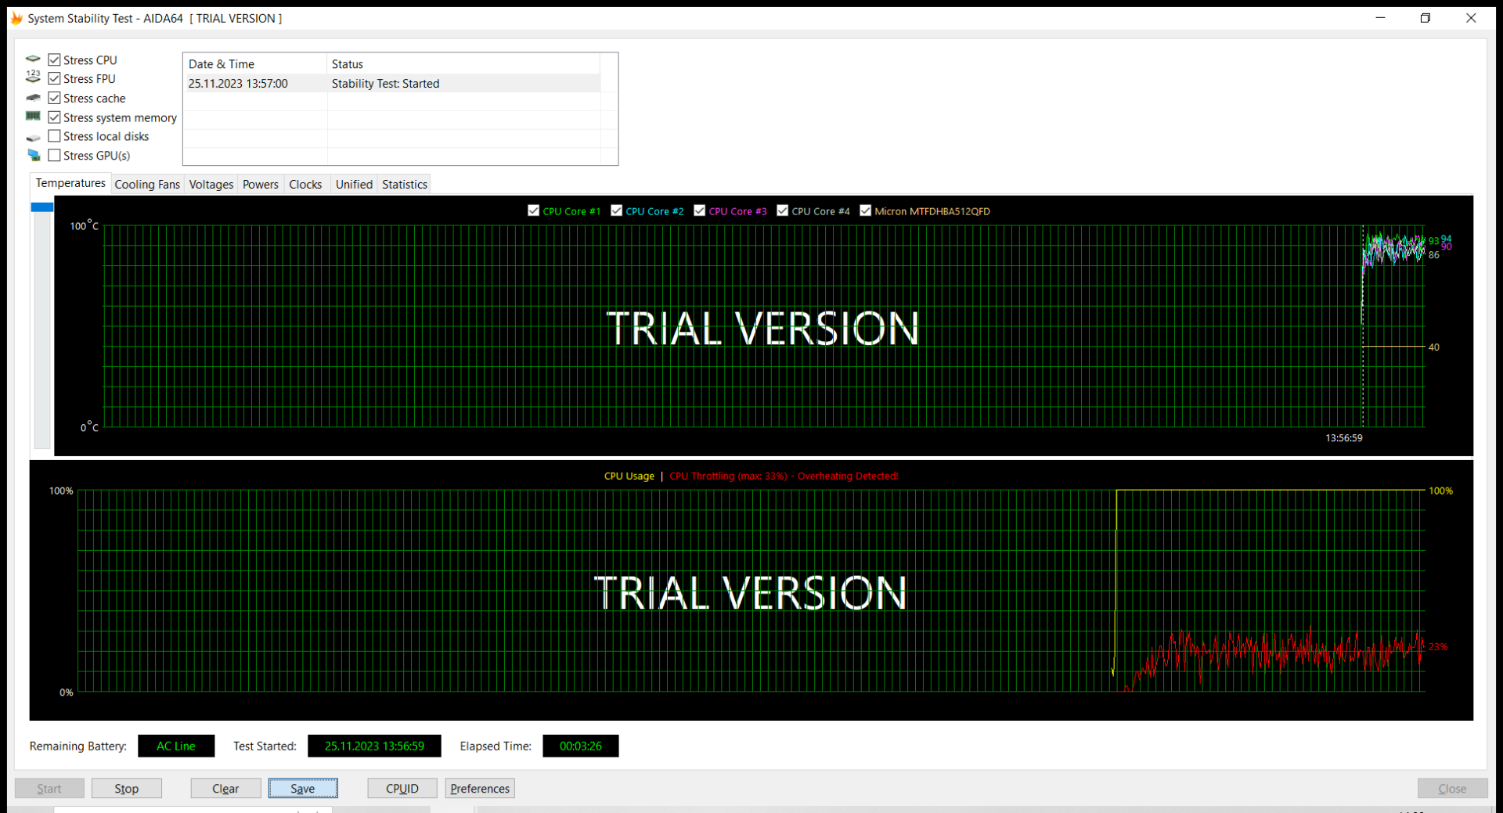Restore down the window
Screen dimensions: 1503x813
coord(1426,18)
